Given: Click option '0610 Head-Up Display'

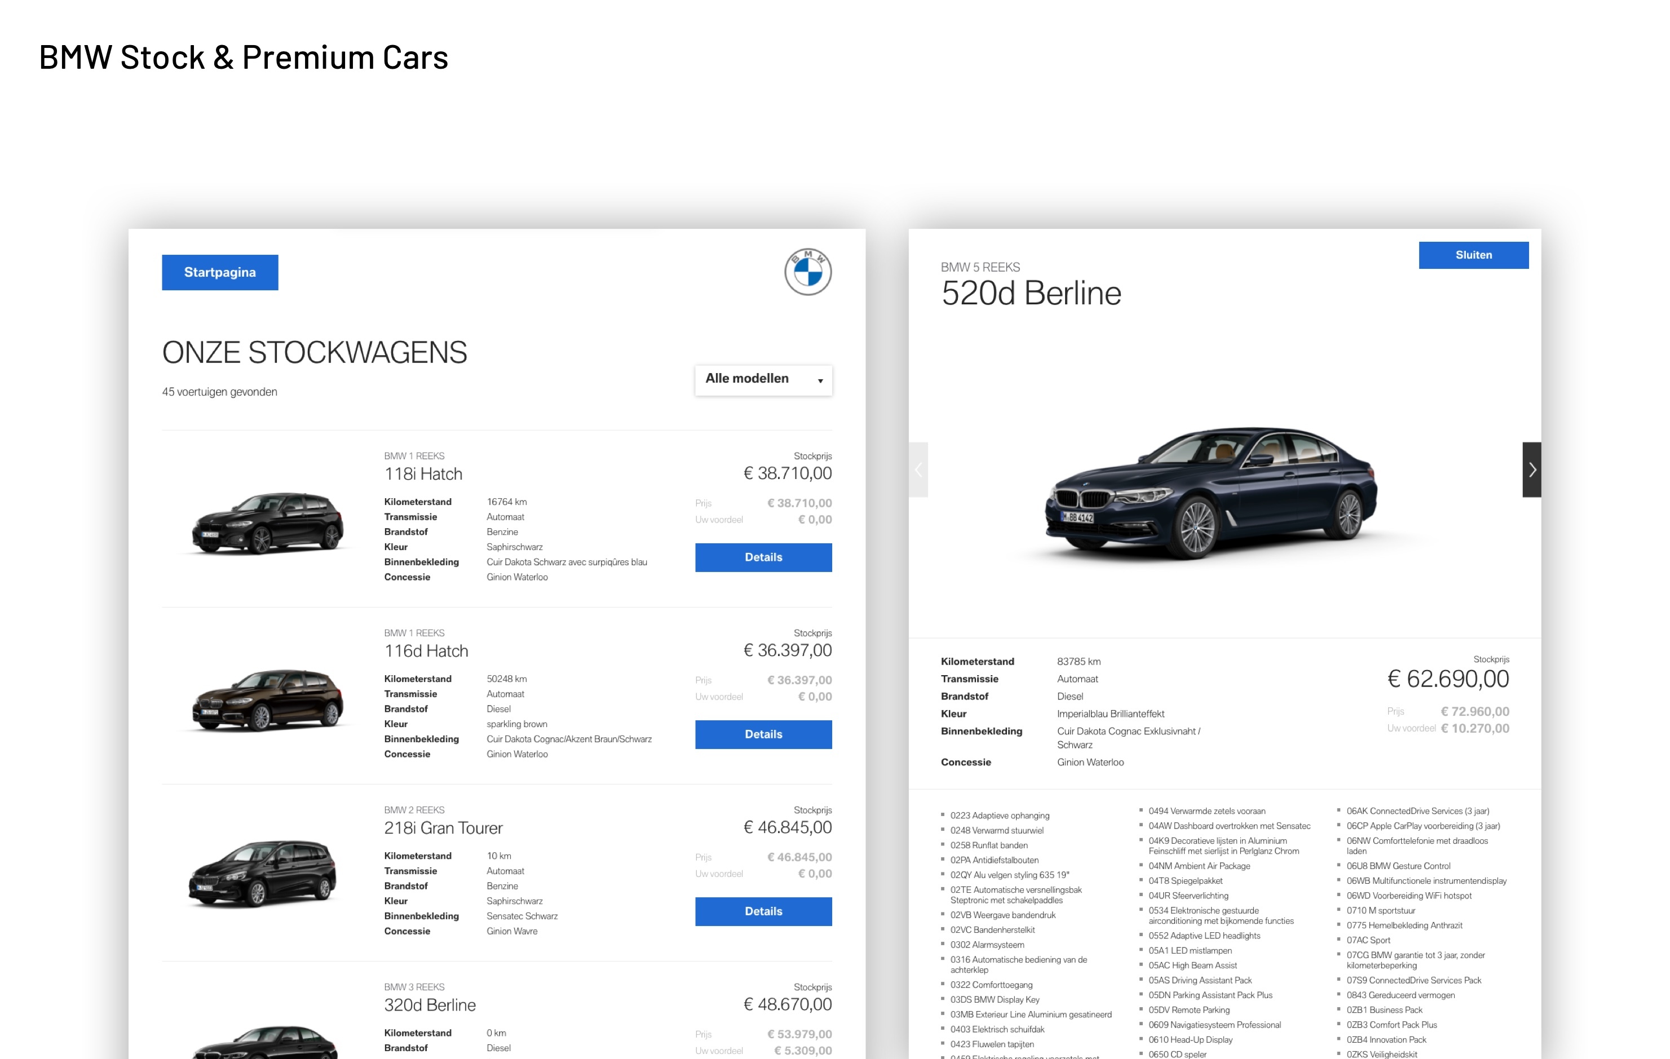Looking at the screenshot, I should 1190,1040.
